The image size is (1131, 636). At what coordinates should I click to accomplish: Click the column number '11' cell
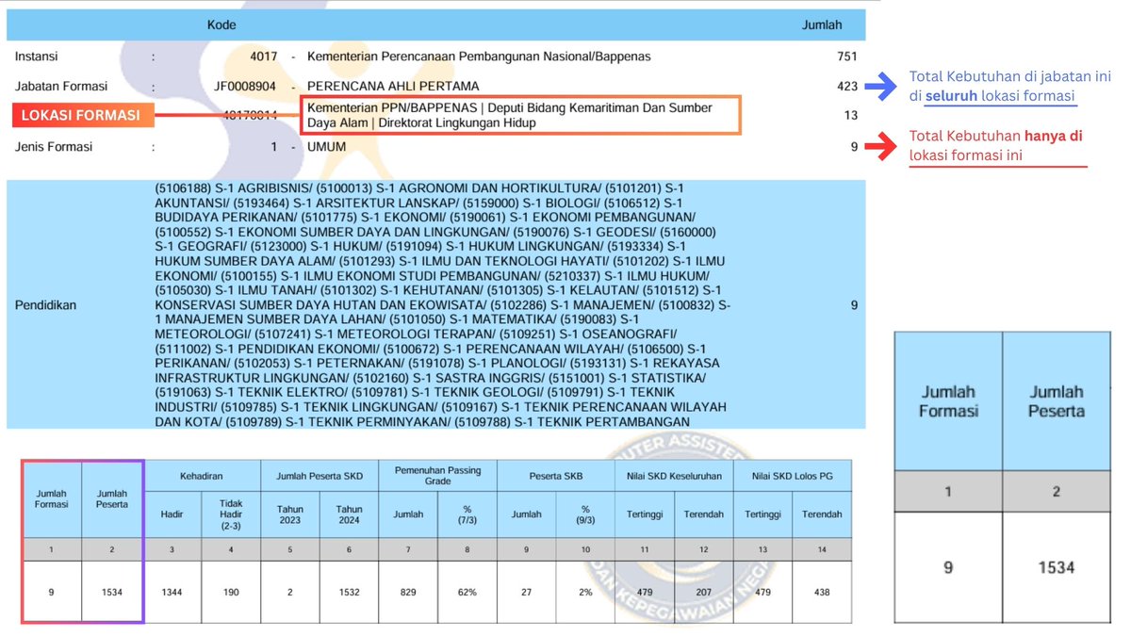click(x=644, y=550)
